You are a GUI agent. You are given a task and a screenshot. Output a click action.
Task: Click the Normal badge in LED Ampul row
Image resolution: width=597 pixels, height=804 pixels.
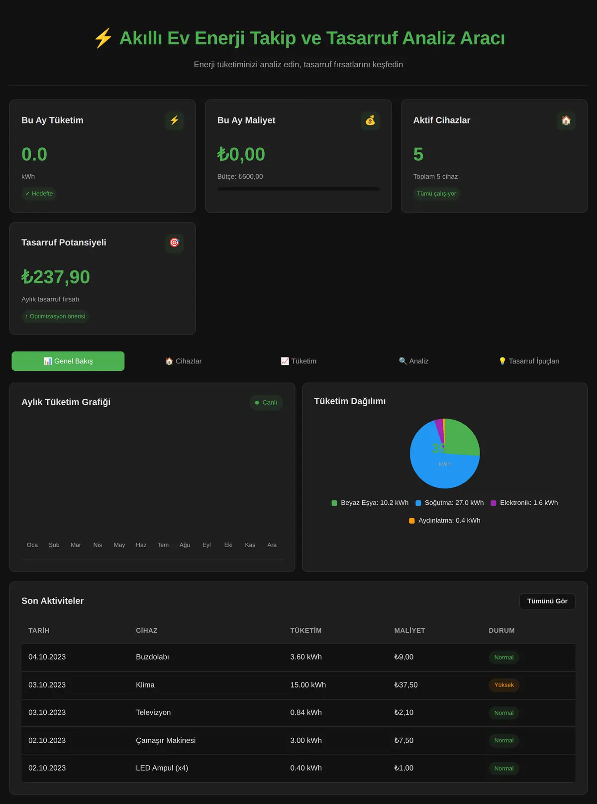pos(504,768)
